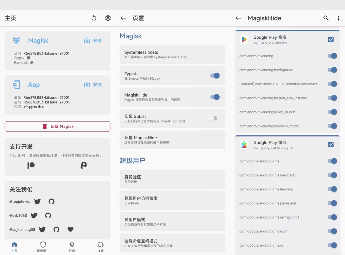Open the PayPal donation icon
Screen dimensions: 345x255
(84, 165)
